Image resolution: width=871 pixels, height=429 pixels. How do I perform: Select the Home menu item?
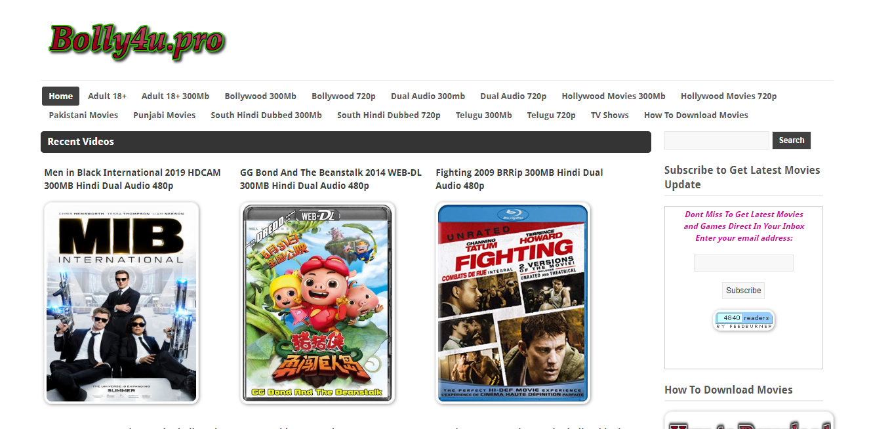[60, 96]
